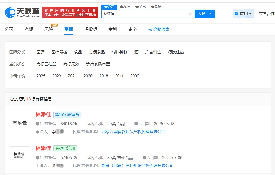Open the 应用 apps dropdown
This screenshot has width=275, height=175.
243,14
